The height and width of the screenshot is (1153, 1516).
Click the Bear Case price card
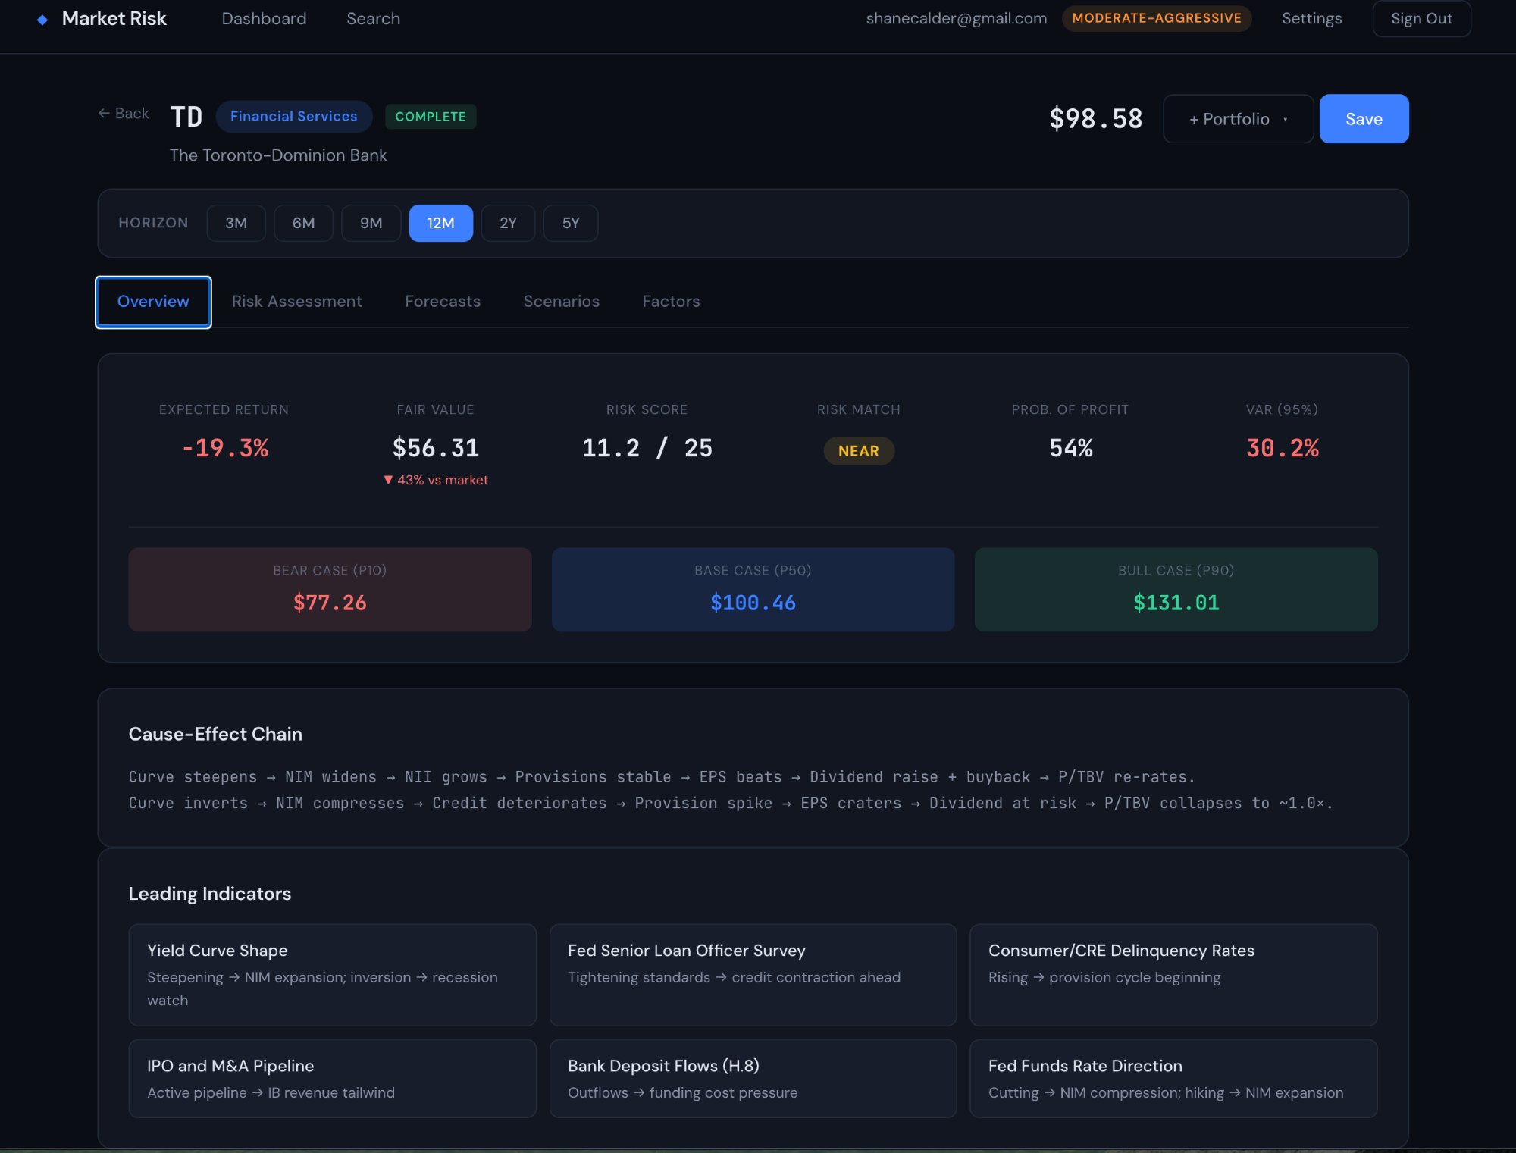[330, 589]
